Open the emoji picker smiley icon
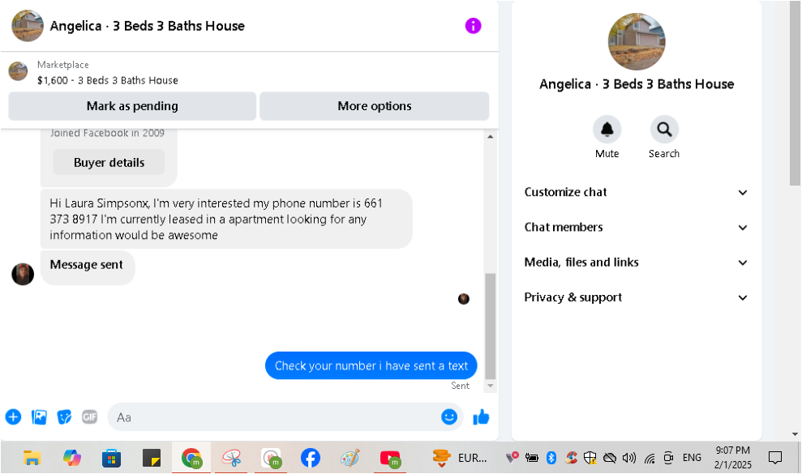Image resolution: width=802 pixels, height=474 pixels. click(448, 416)
